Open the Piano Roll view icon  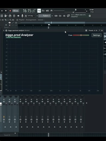(6, 16)
